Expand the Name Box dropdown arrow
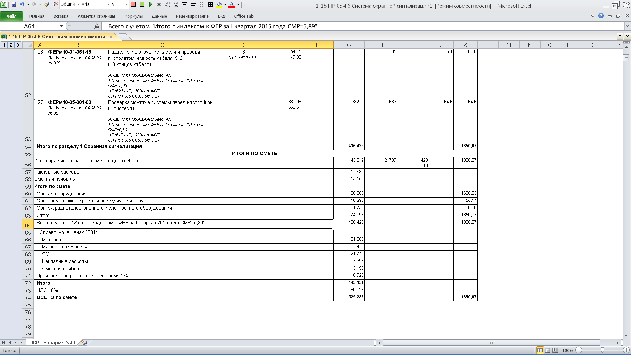Screen dimensions: 631x355 [62, 26]
